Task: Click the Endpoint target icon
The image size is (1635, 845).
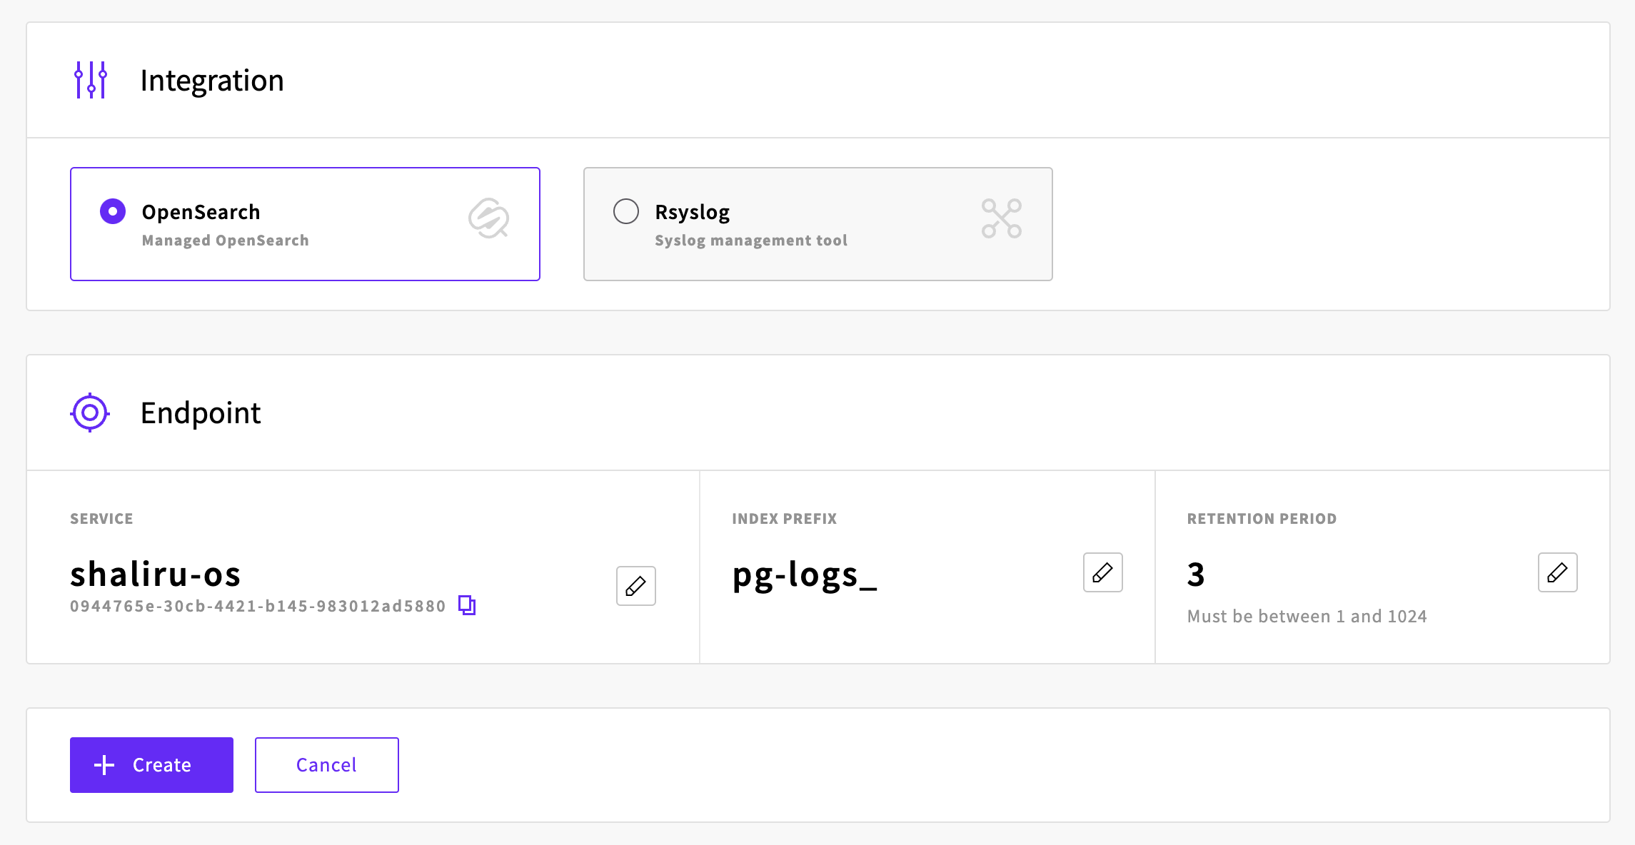Action: [90, 413]
